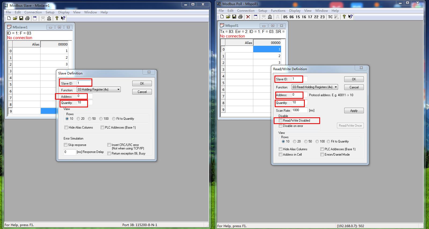Click Response Delay input field
Screen dimensions: 429x229
69,152
